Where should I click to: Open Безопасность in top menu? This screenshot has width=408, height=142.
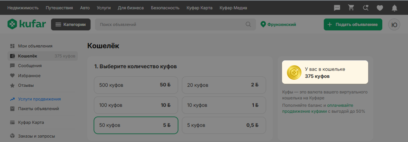[x=165, y=8]
